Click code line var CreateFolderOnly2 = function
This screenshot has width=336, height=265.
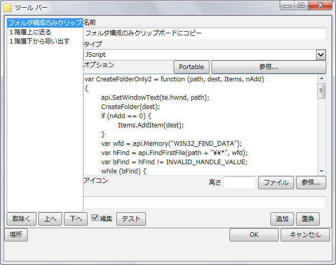(x=174, y=79)
